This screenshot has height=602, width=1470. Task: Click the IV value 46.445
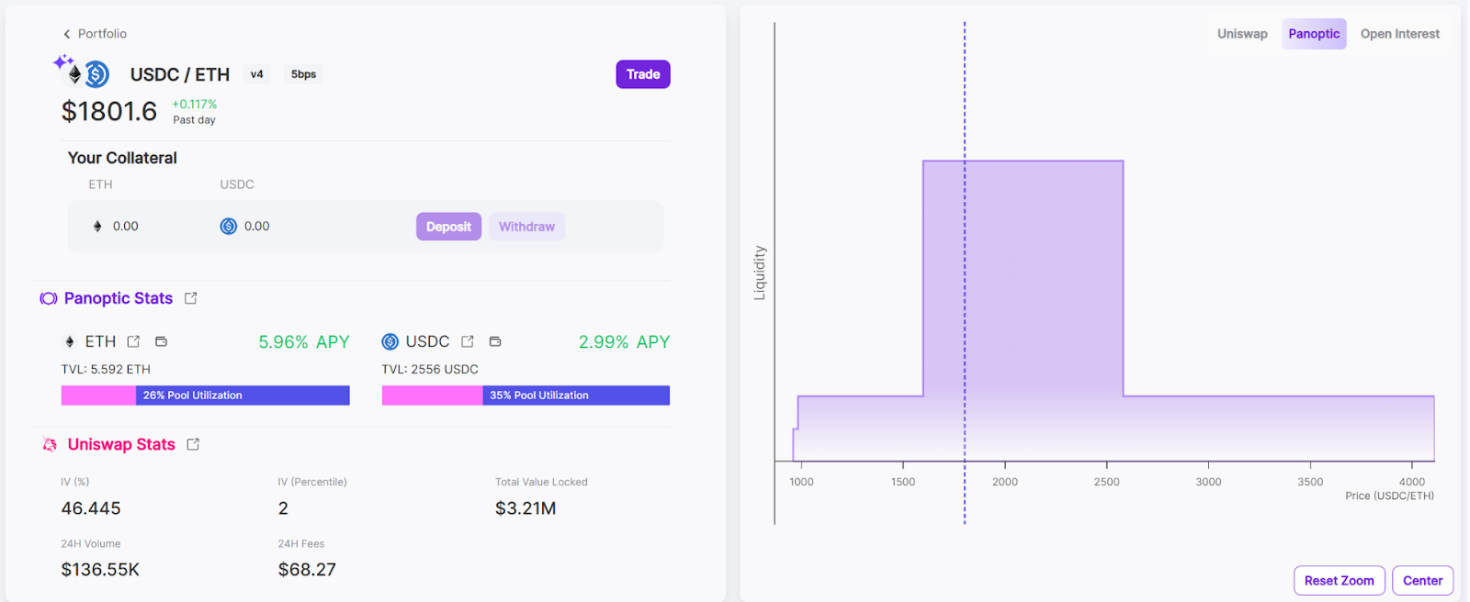pyautogui.click(x=91, y=508)
